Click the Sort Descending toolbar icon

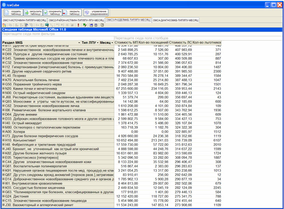tap(21, 25)
